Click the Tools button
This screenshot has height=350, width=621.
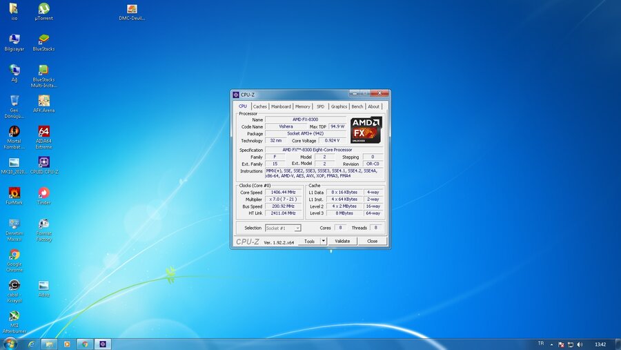309,241
